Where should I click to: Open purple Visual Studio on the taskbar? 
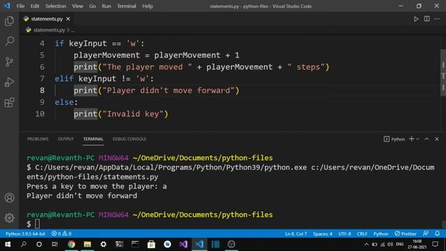click(183, 244)
